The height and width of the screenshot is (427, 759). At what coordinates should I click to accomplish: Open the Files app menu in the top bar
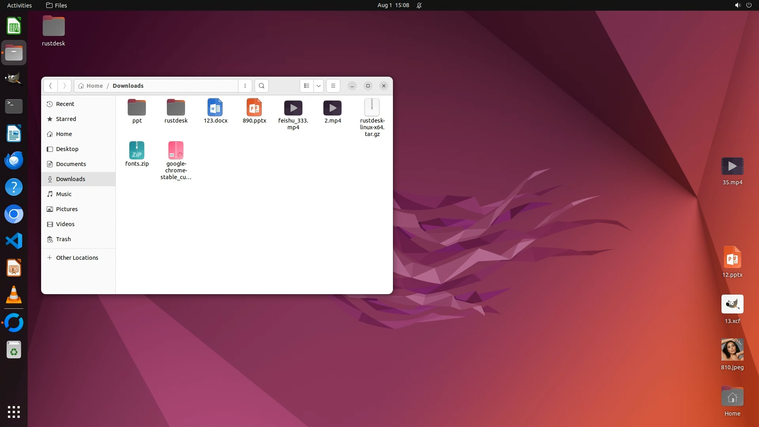[57, 5]
